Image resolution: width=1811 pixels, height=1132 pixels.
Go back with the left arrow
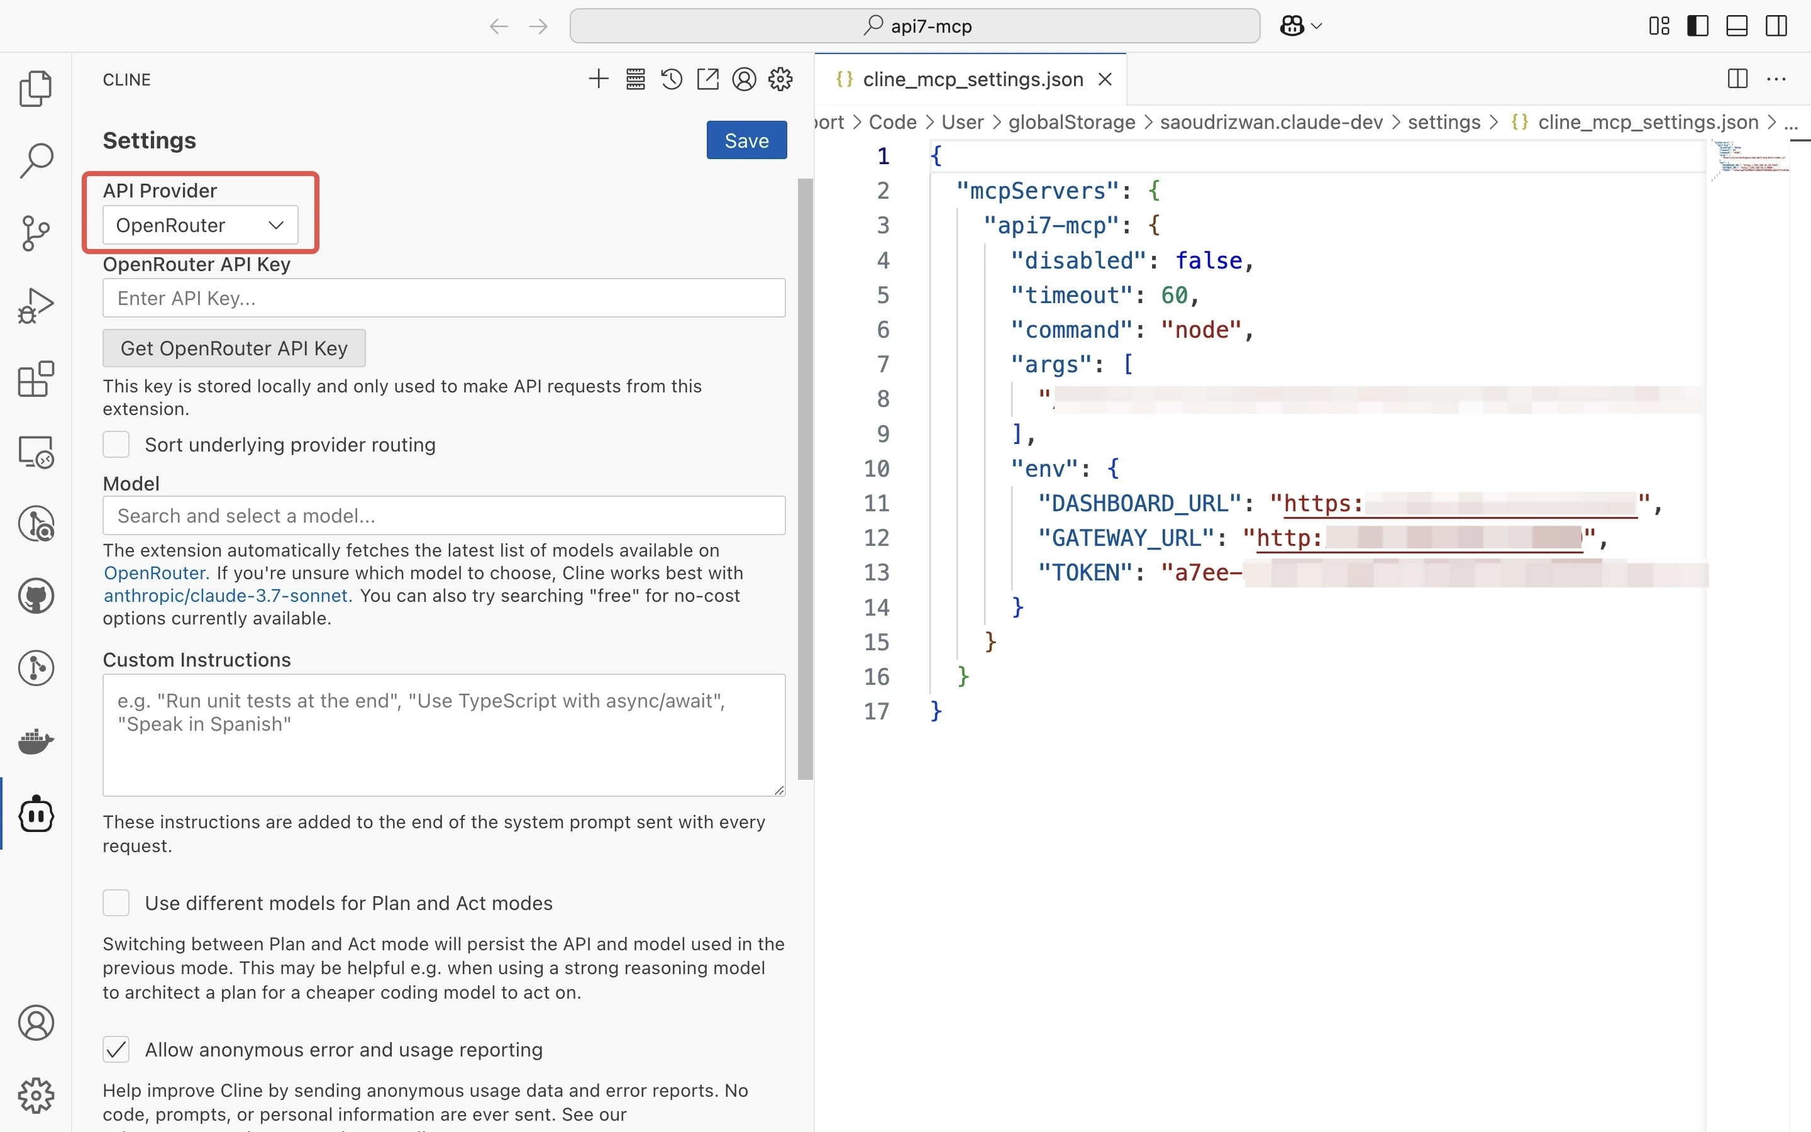pos(499,26)
